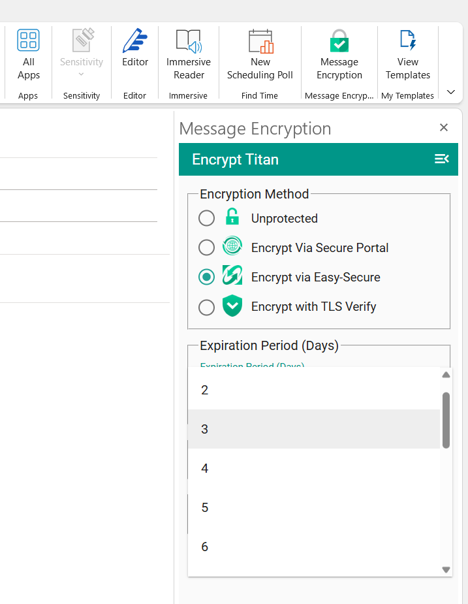468x604 pixels.
Task: Create a New Scheduling Poll
Action: pyautogui.click(x=260, y=54)
